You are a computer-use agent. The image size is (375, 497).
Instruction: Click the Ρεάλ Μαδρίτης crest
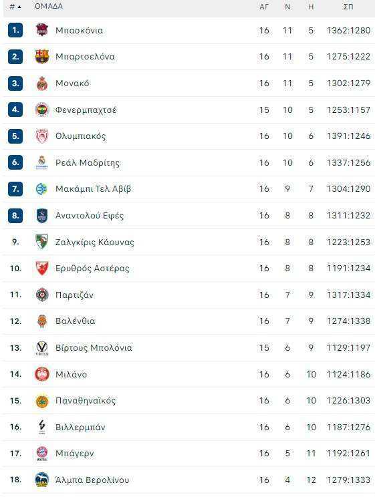pyautogui.click(x=42, y=162)
